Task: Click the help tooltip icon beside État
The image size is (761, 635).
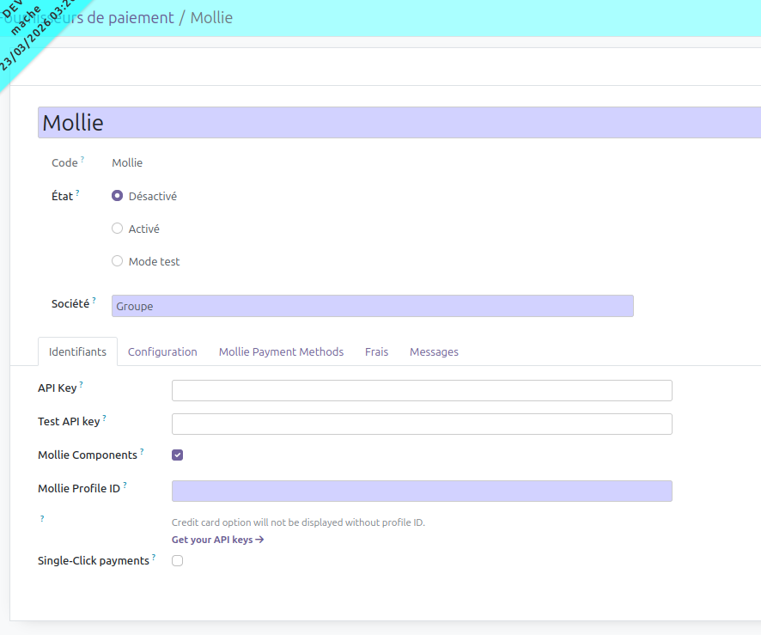Action: click(x=77, y=193)
